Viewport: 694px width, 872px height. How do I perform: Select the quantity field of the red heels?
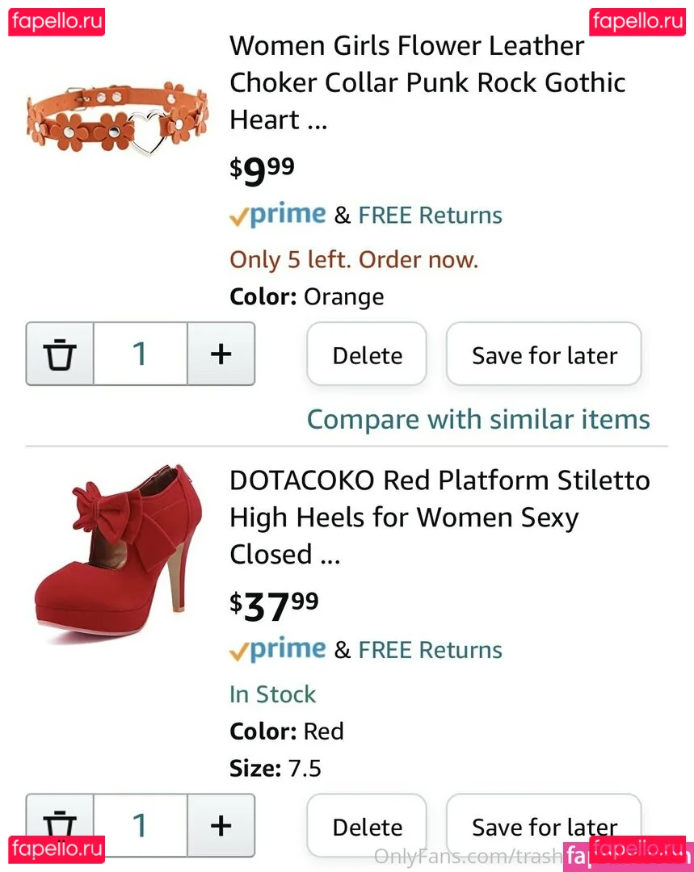click(141, 824)
